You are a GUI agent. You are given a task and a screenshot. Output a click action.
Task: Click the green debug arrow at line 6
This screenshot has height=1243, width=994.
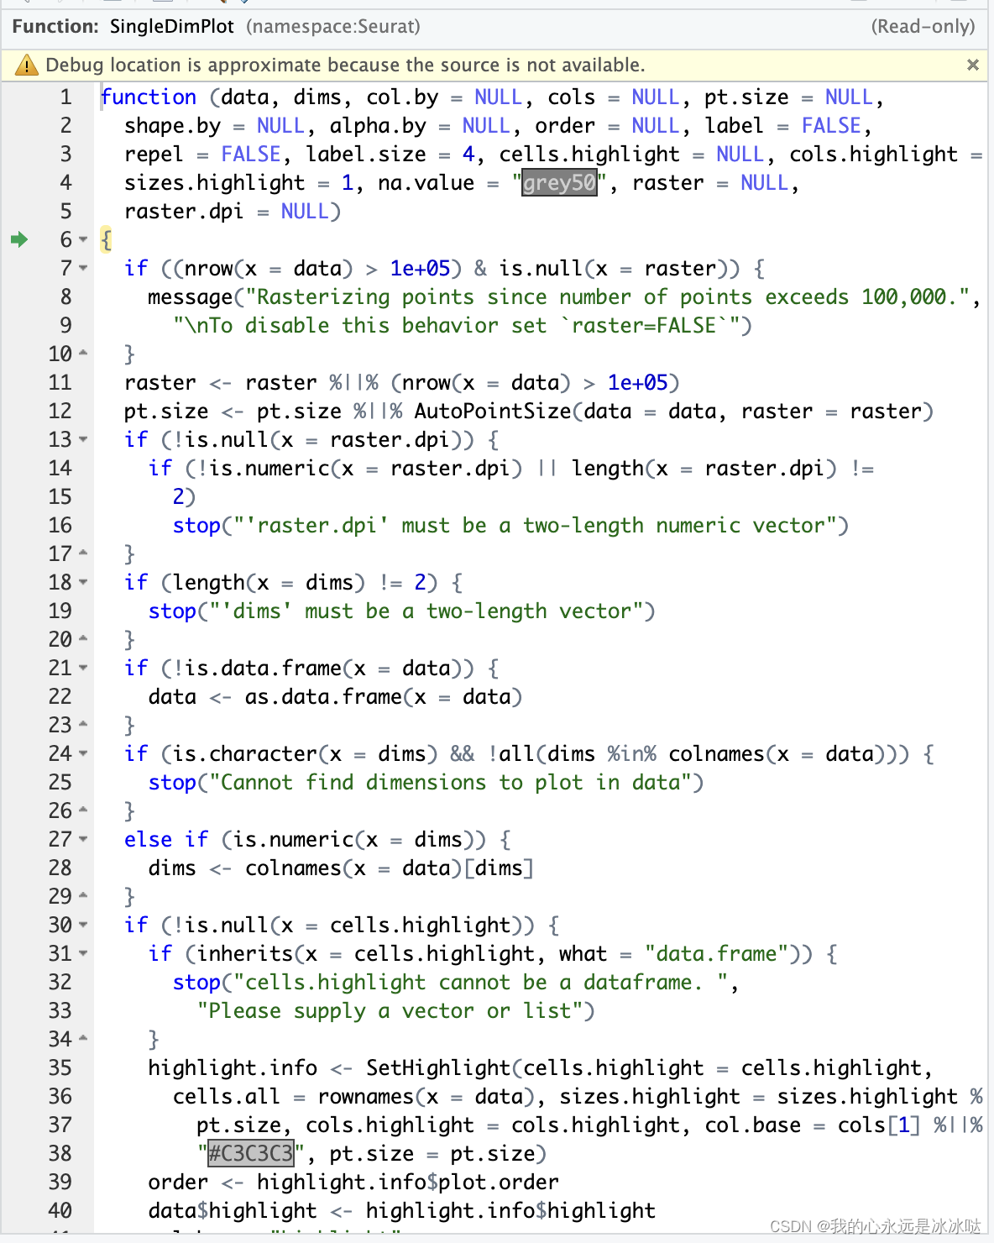(x=18, y=239)
